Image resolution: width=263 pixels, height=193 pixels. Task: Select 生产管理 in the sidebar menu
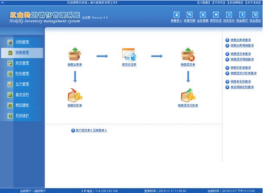22,84
